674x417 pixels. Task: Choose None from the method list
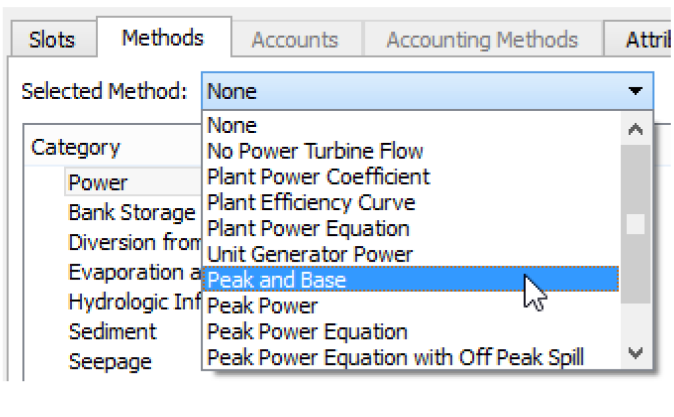[232, 125]
